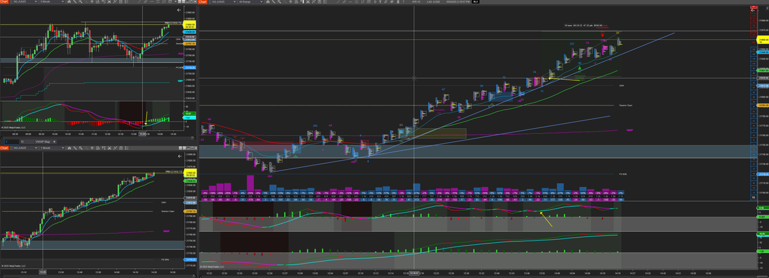Switch to the 5 tab below top-left chart

click(x=12, y=142)
